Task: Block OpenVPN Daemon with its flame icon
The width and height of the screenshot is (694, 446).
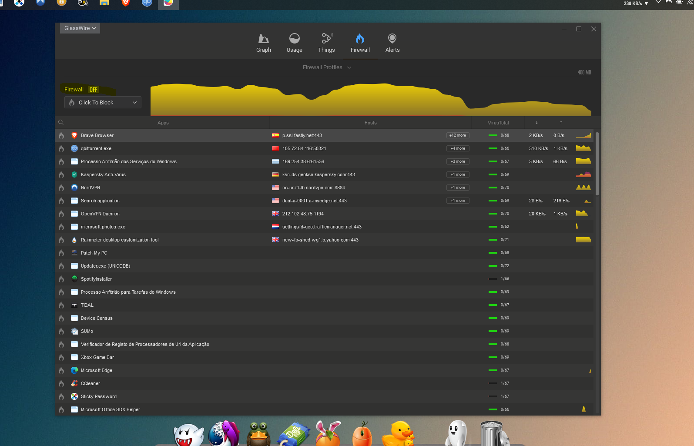Action: tap(61, 214)
